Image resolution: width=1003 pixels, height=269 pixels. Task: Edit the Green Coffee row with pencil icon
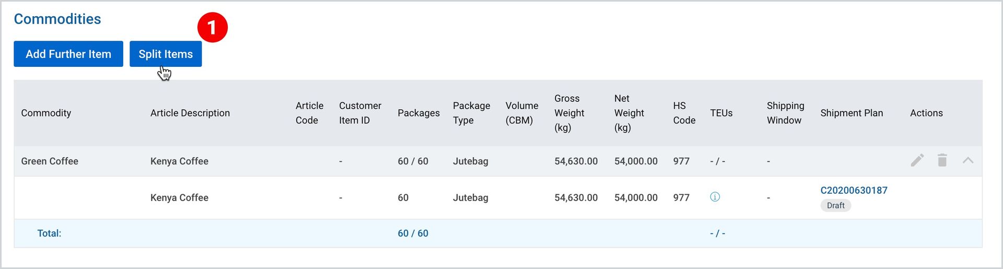click(917, 160)
